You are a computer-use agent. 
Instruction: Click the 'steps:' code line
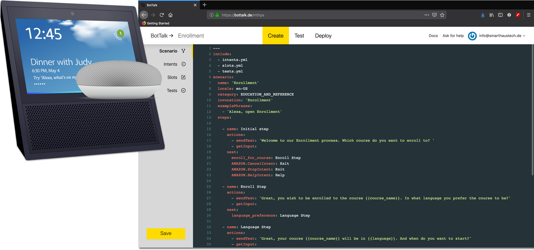[x=224, y=117]
